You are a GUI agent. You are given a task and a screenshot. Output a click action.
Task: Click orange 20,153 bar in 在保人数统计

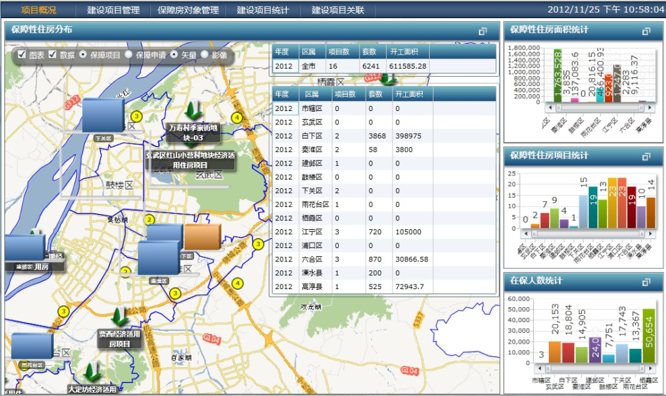(555, 352)
